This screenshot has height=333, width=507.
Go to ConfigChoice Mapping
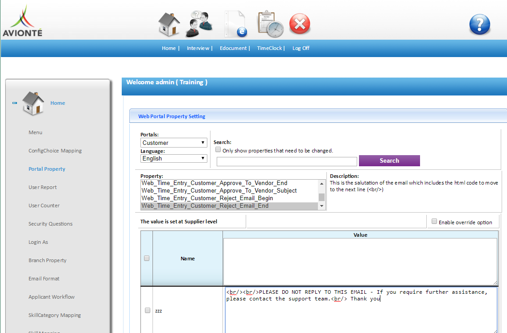click(55, 151)
